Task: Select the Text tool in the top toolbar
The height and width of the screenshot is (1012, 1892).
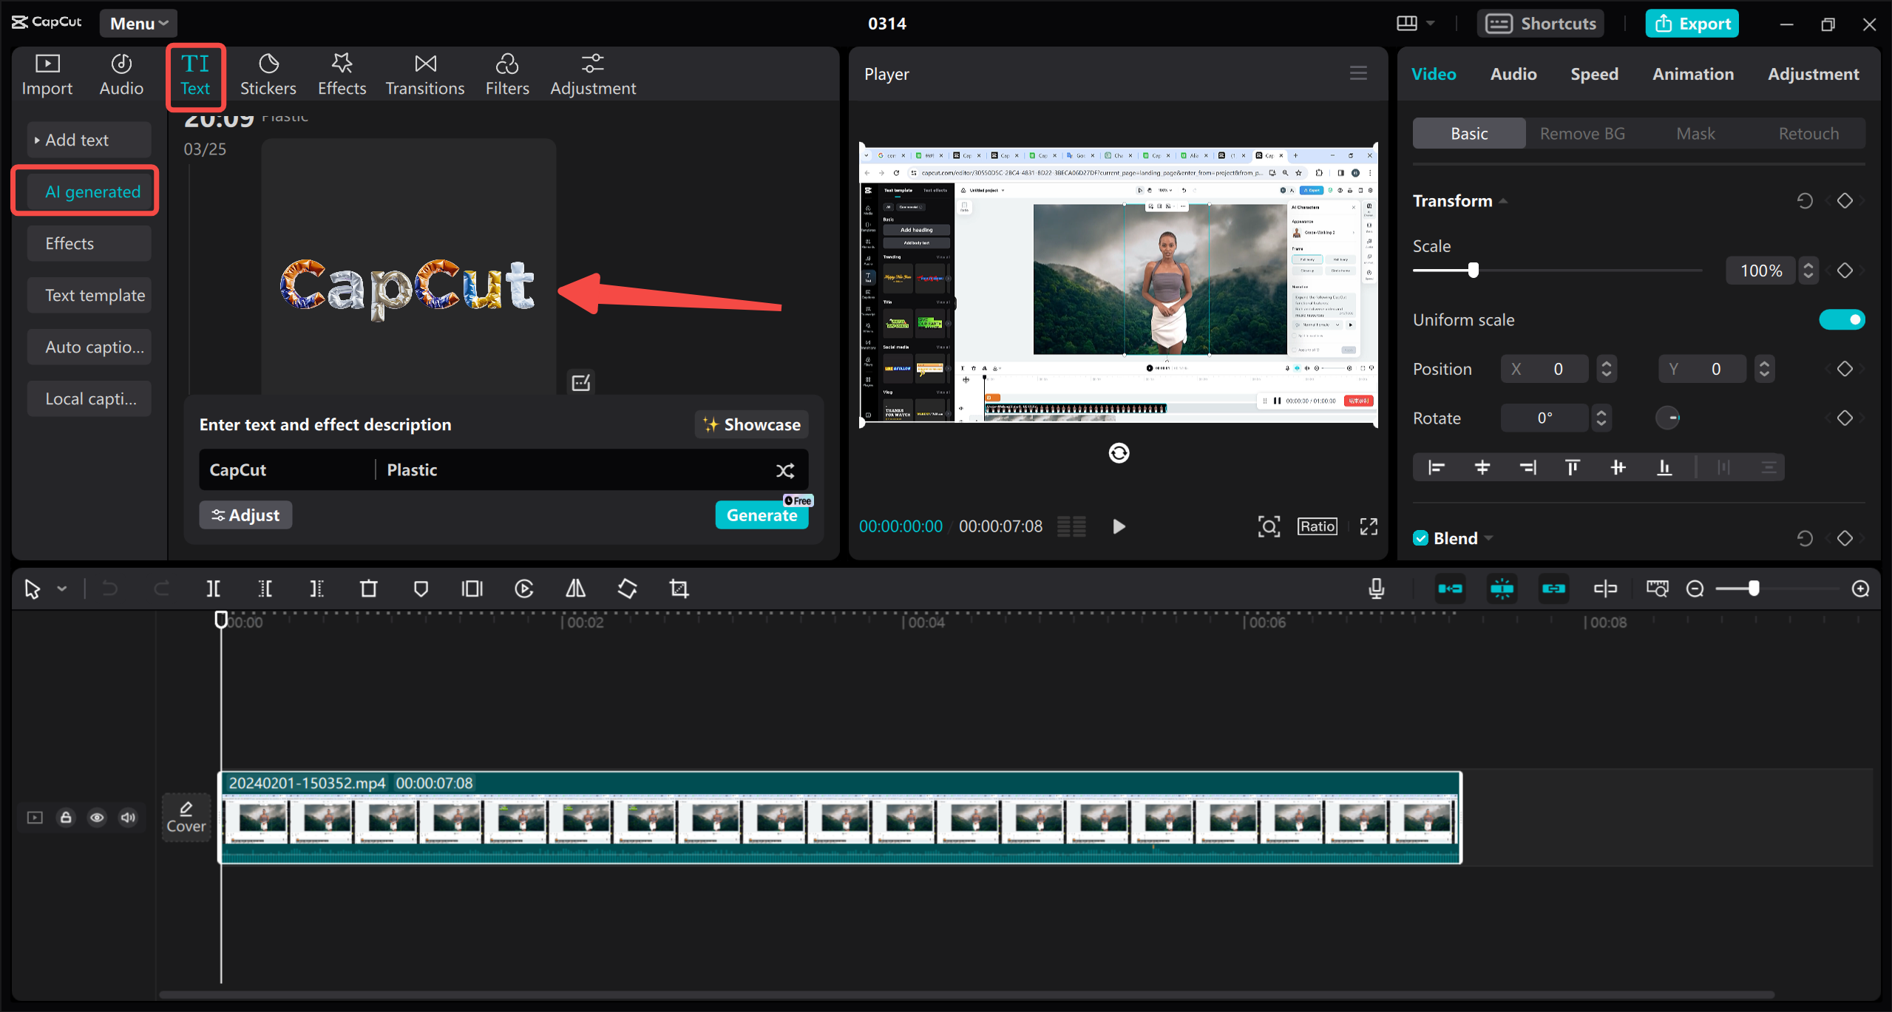Action: tap(195, 74)
